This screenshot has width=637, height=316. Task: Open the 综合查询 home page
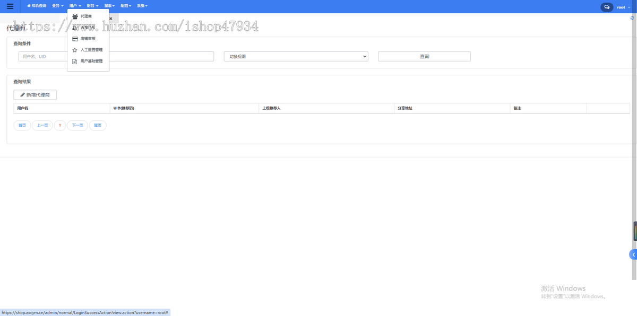(37, 6)
